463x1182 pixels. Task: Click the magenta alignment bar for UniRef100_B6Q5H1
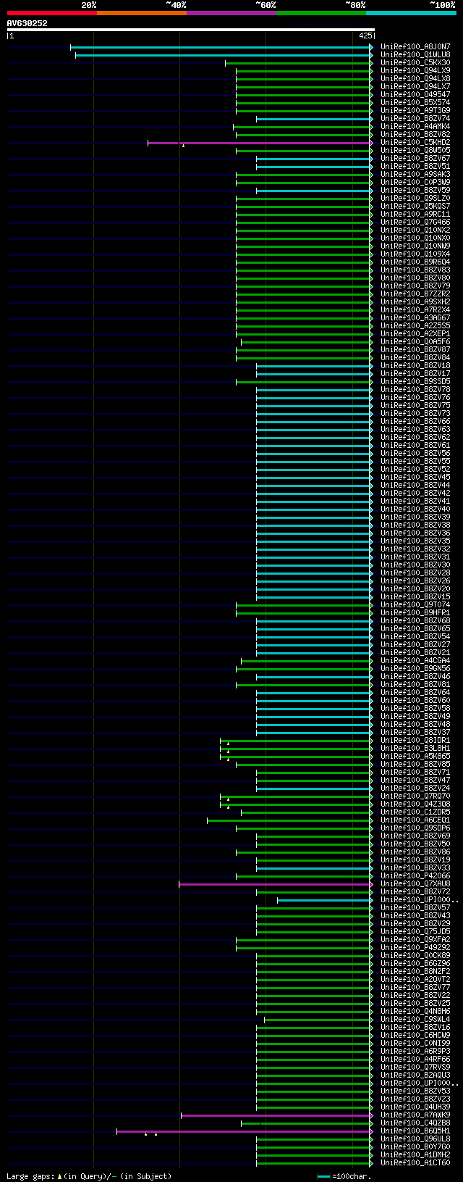tap(244, 1131)
